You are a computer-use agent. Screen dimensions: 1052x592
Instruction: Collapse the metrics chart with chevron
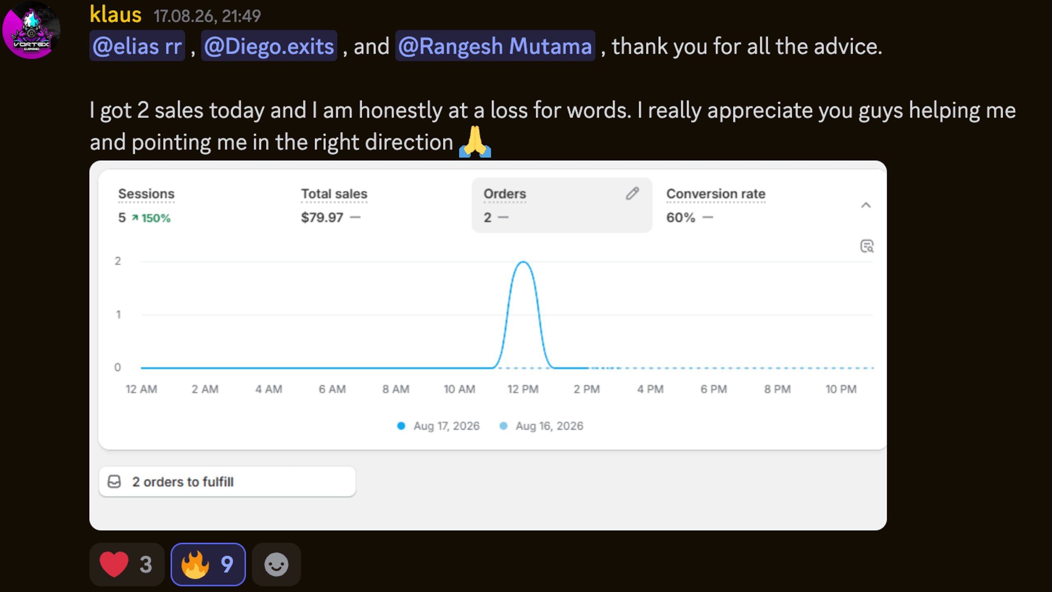pyautogui.click(x=866, y=205)
